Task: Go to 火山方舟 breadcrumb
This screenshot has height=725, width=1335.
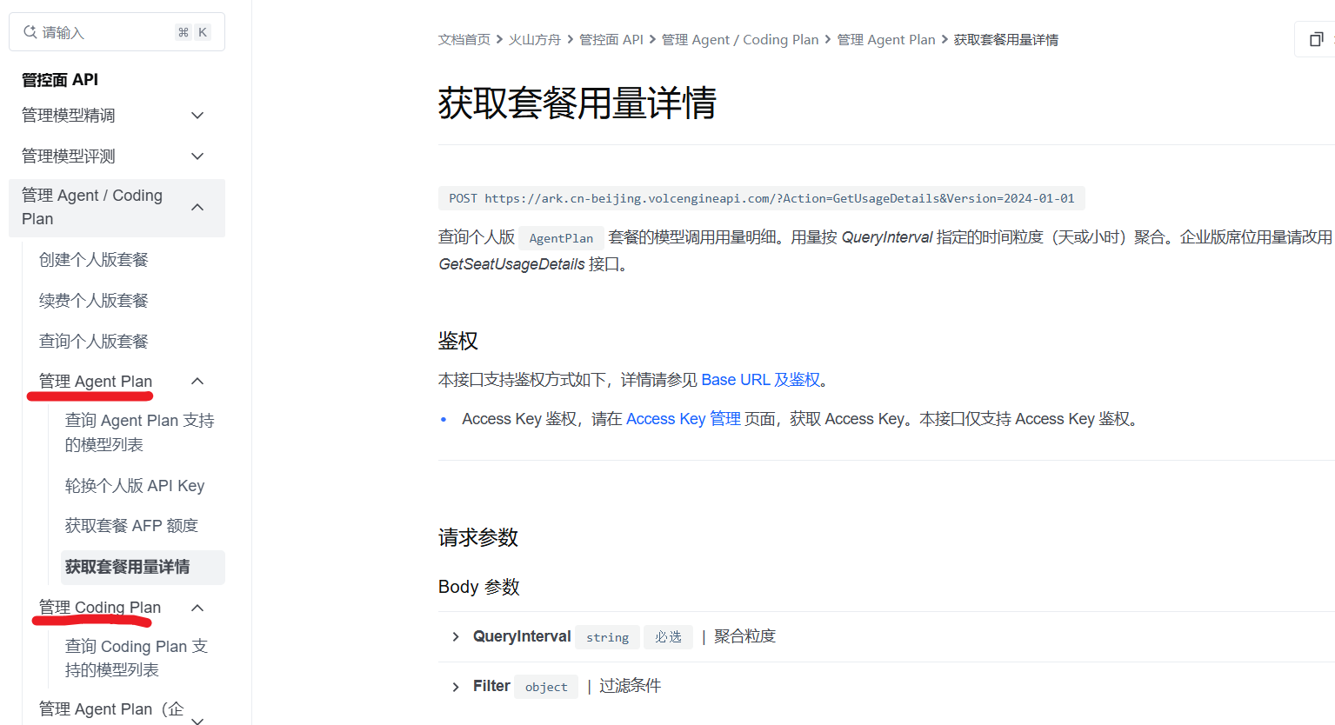Action: coord(535,40)
